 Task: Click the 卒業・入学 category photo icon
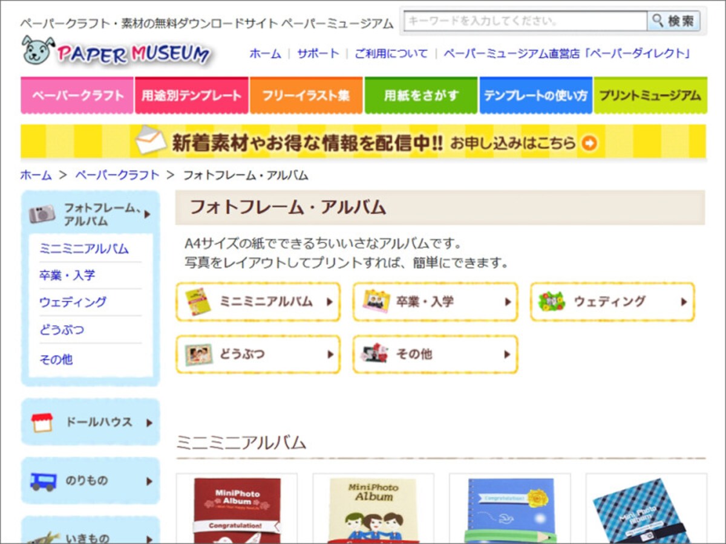(376, 301)
